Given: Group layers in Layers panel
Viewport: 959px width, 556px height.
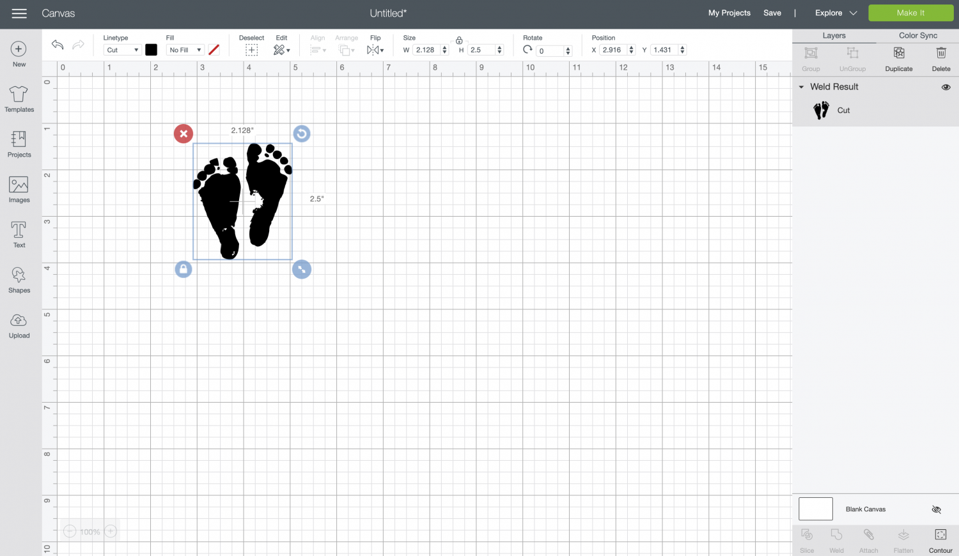Looking at the screenshot, I should coord(811,59).
